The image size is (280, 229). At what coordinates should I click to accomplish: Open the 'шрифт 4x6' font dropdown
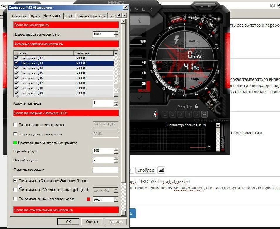pyautogui.click(x=116, y=190)
